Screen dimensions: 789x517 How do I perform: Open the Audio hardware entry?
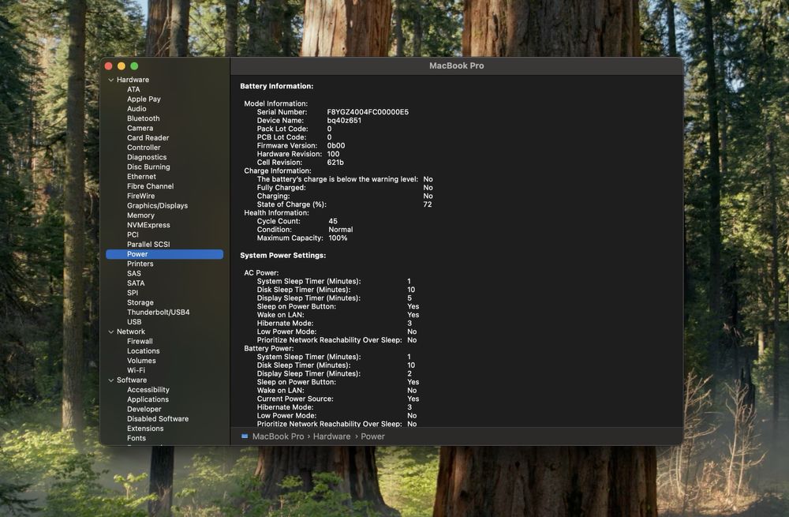click(136, 109)
